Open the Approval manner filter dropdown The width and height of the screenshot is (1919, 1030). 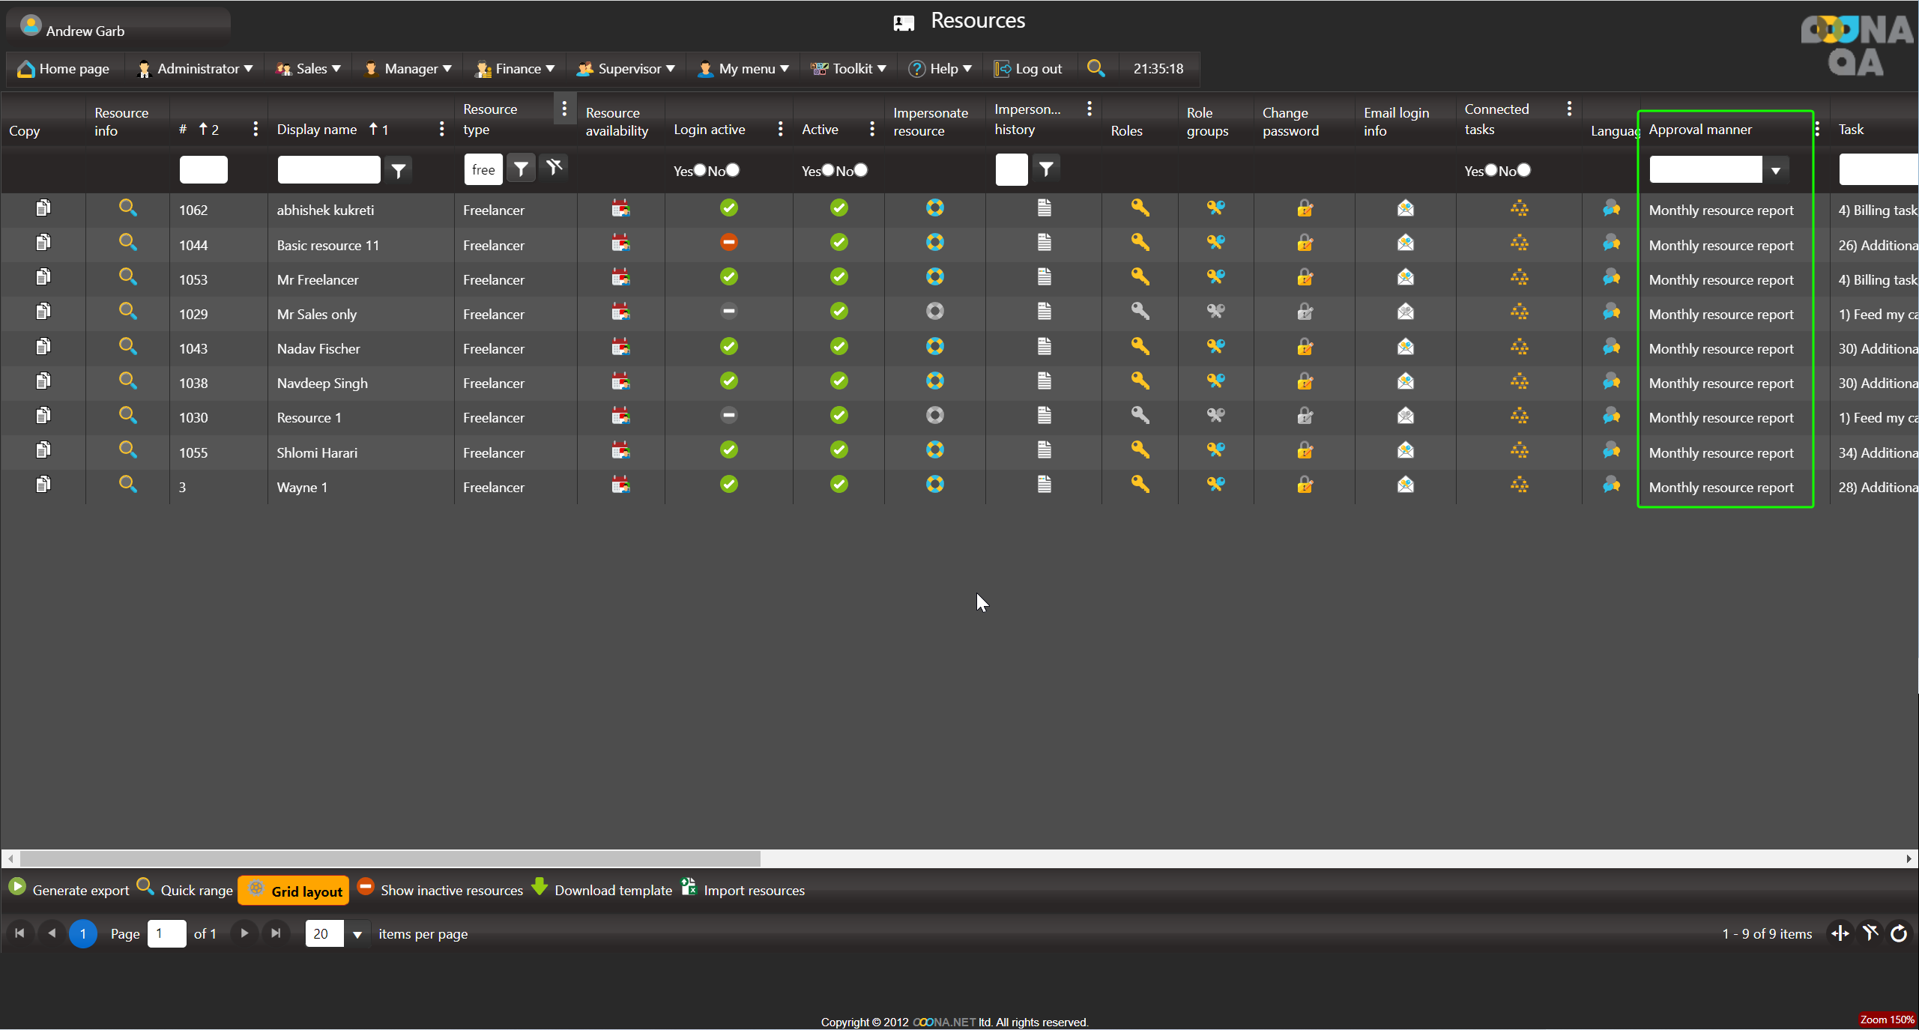(x=1775, y=171)
